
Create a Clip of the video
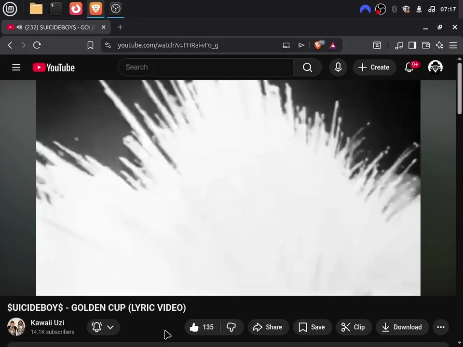pyautogui.click(x=354, y=327)
